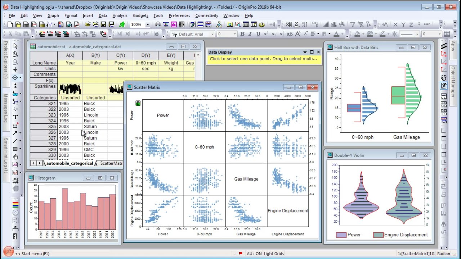This screenshot has height=259, width=461.
Task: Click the Greek symbols icon
Action: (x=290, y=34)
